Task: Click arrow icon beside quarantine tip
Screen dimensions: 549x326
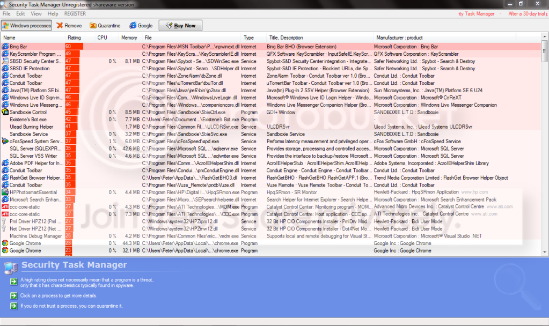Action: tap(13, 306)
